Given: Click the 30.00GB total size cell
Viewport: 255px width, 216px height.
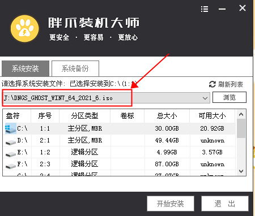Looking at the screenshot, I should 167,128.
